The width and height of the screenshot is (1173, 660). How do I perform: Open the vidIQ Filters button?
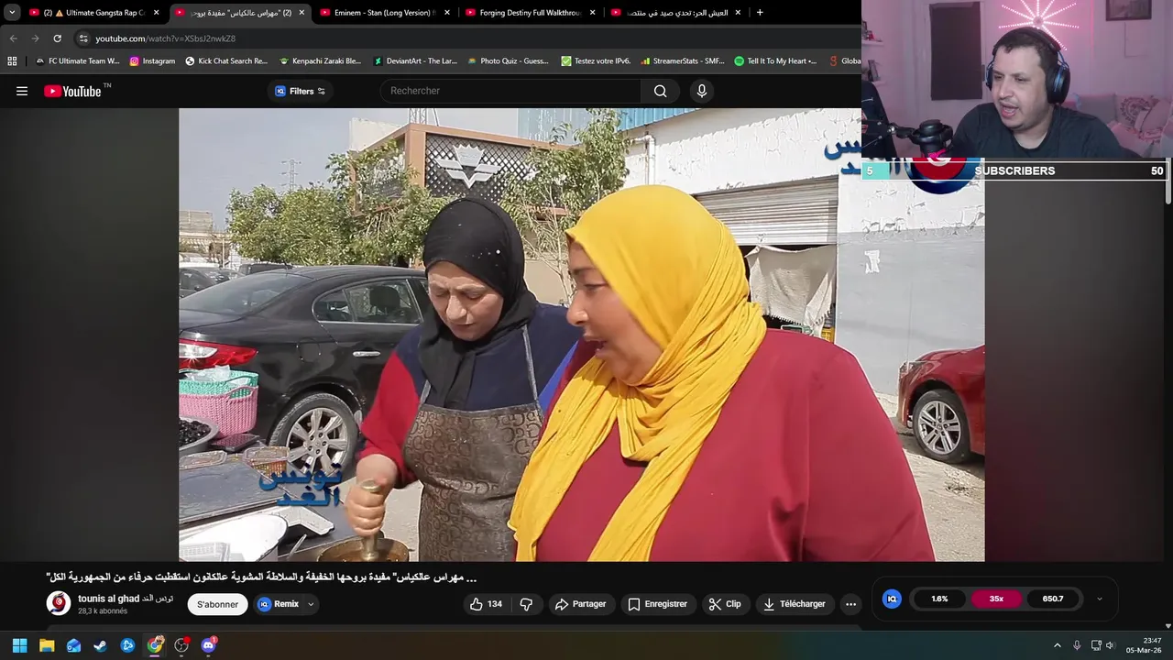click(300, 91)
